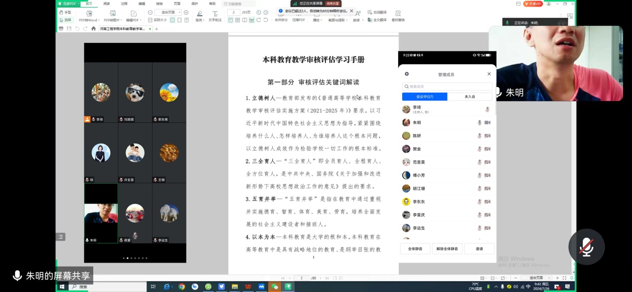
Task: Unmute 李东东's microphone
Action: 479,201
